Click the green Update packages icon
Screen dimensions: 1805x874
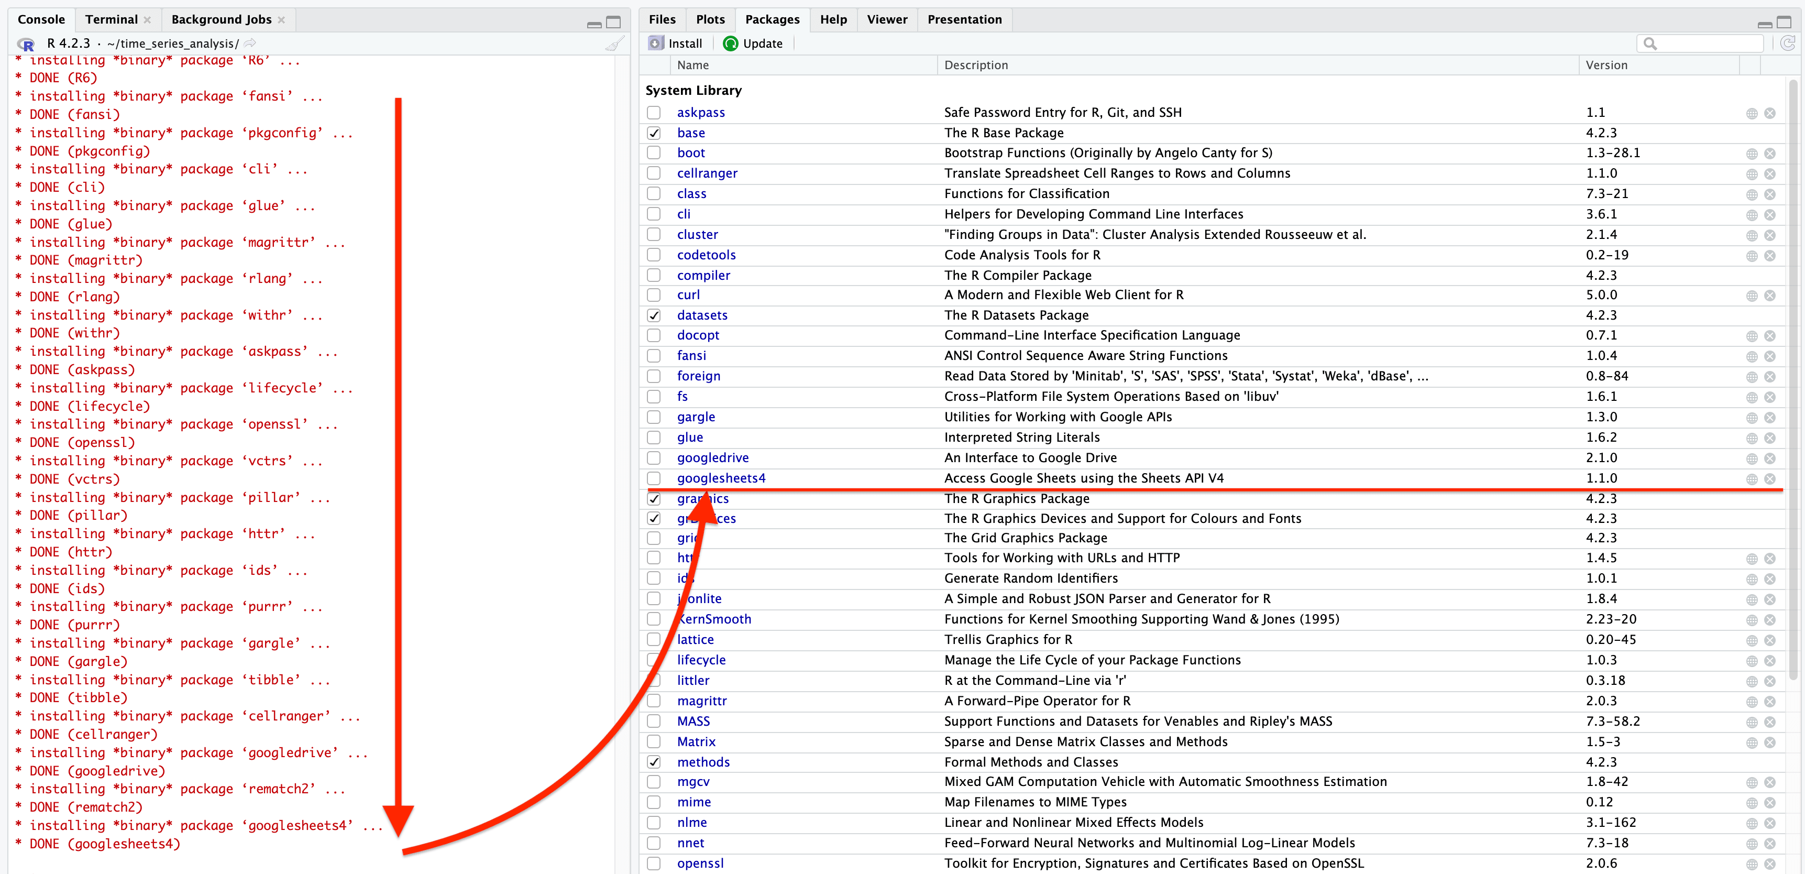coord(730,43)
